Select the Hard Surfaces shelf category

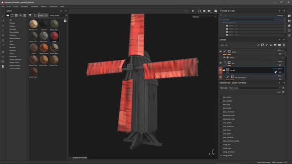point(15,38)
